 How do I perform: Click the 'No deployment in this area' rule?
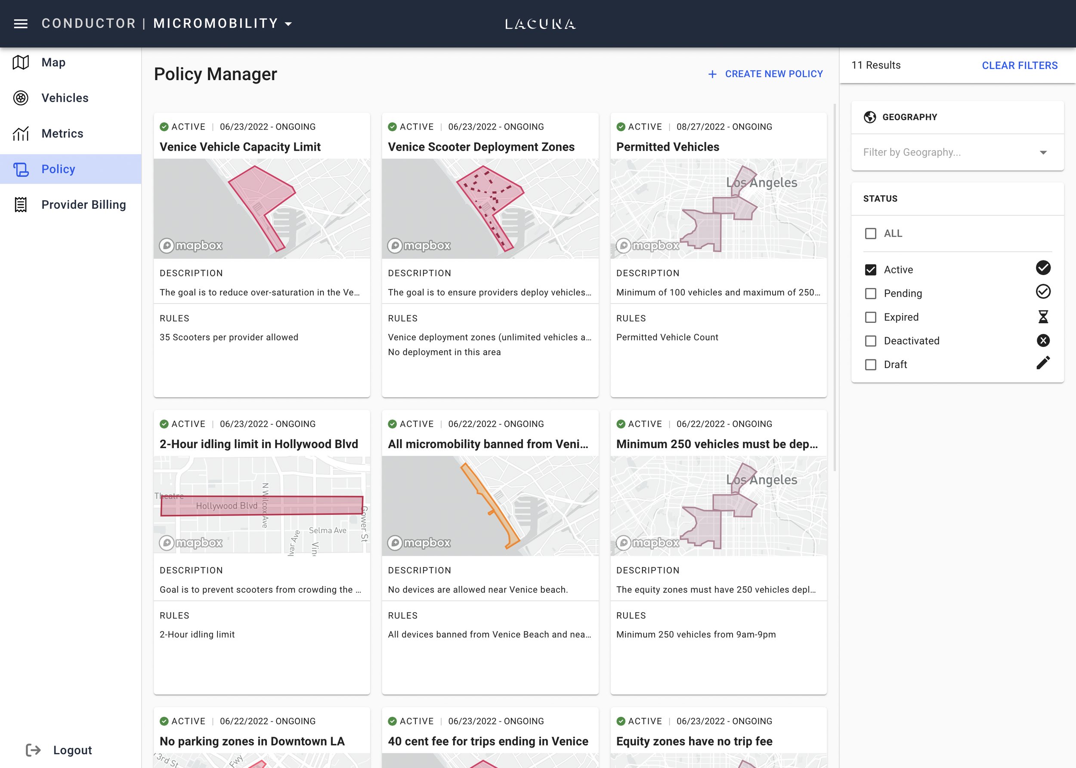[444, 352]
